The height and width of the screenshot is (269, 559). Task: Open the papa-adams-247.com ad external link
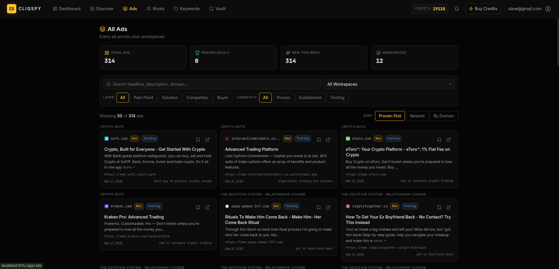click(328, 207)
